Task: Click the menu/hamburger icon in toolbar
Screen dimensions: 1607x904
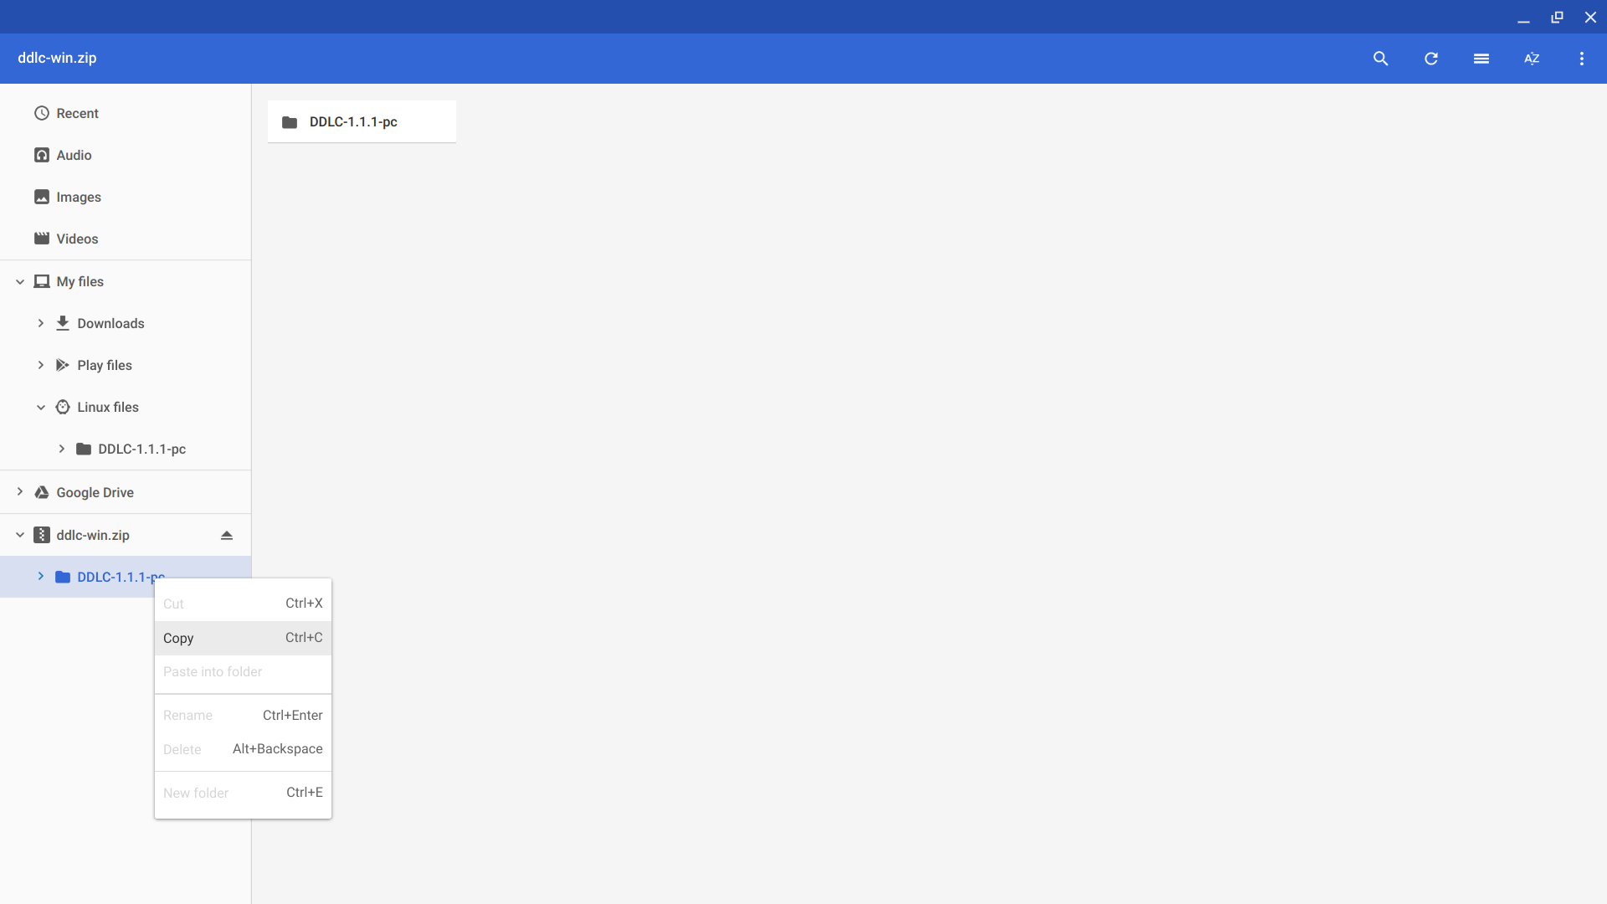Action: click(x=1481, y=59)
